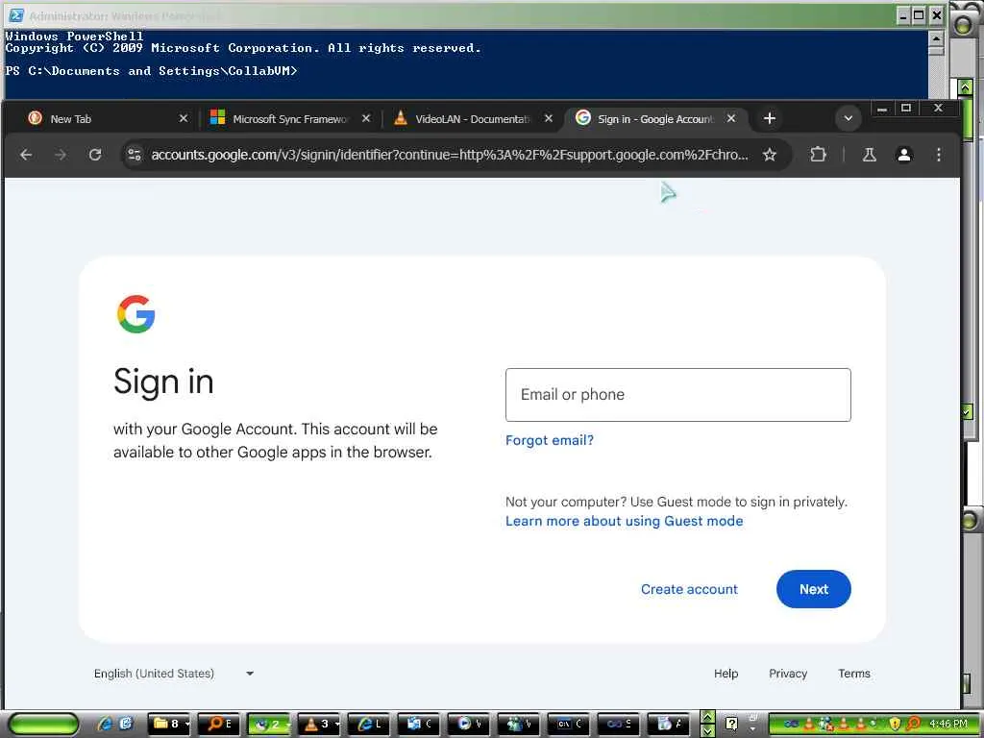Open the Privacy footer link
984x738 pixels.
point(788,674)
